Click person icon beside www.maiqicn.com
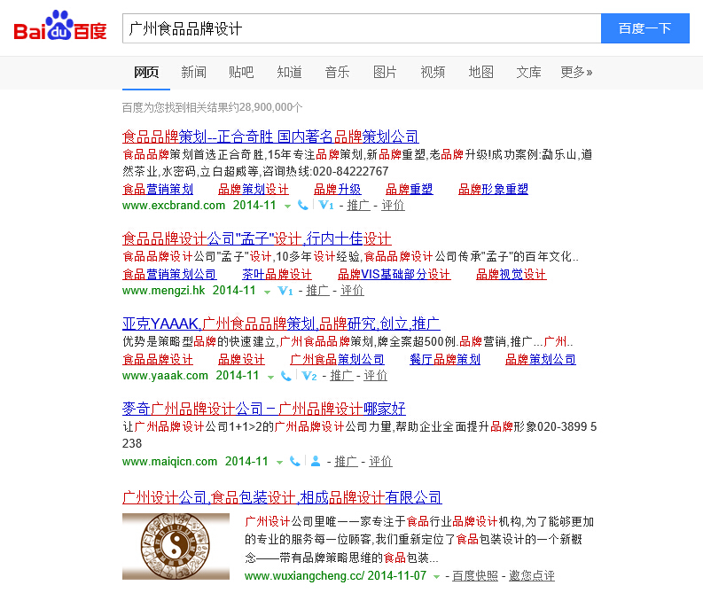This screenshot has width=703, height=593. (x=315, y=462)
